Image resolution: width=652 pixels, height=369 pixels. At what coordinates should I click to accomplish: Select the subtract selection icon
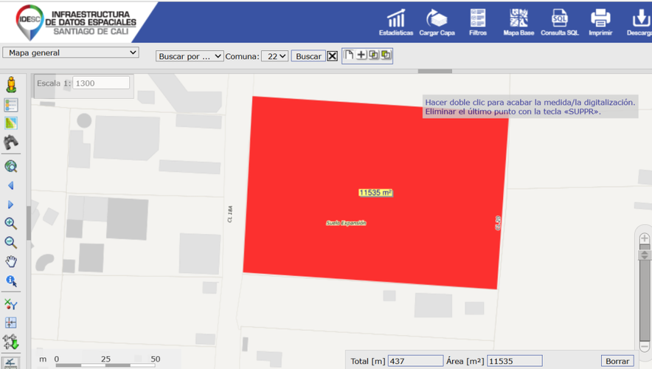coord(386,55)
